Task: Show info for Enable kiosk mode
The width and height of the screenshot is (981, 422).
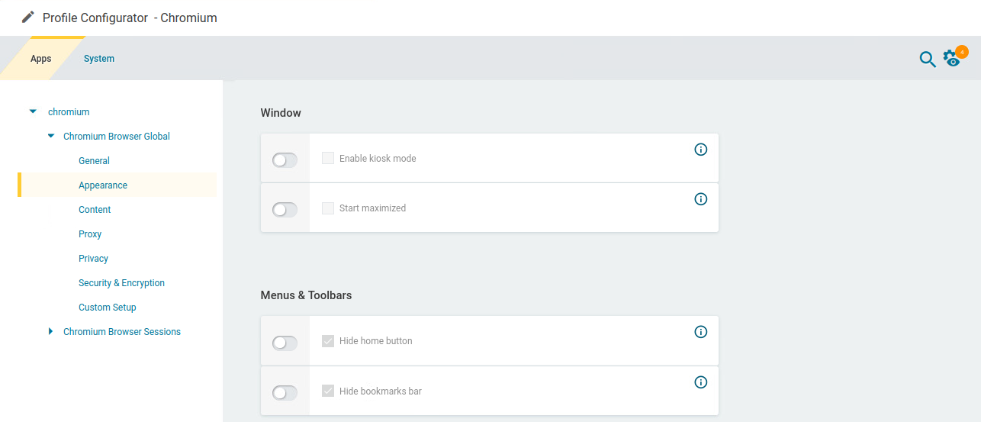Action: pos(701,150)
